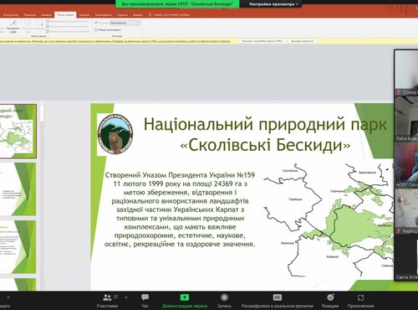Toggle the presenter view checkbox
The width and height of the screenshot is (418, 310).
(x=96, y=29)
